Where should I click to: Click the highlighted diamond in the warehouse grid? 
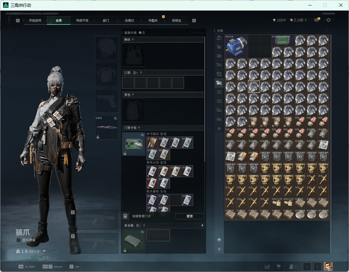254,86
